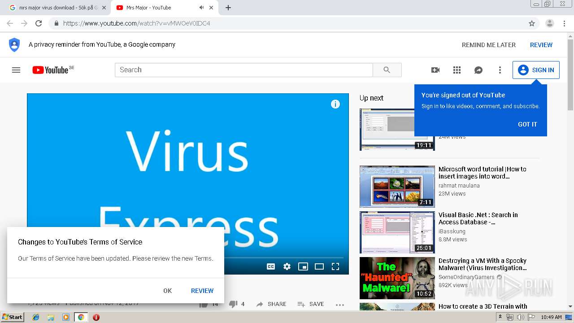The width and height of the screenshot is (574, 323).
Task: Open the Visual Basic .Net video thumbnail
Action: click(397, 232)
